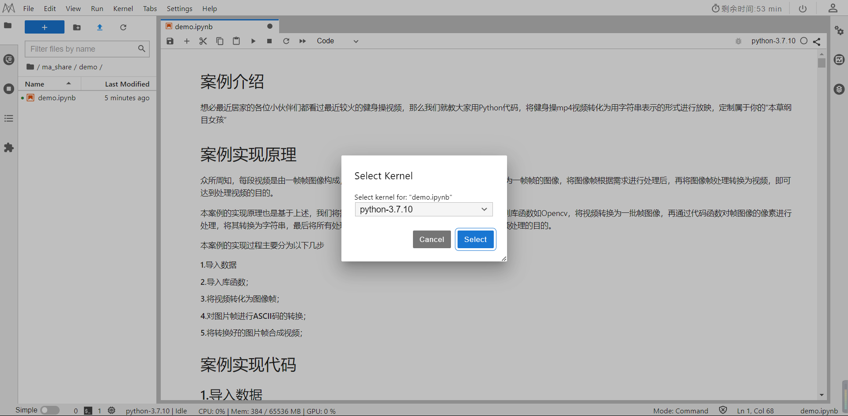Click the CPU and memory usage status
Image resolution: width=848 pixels, height=416 pixels.
tap(267, 411)
